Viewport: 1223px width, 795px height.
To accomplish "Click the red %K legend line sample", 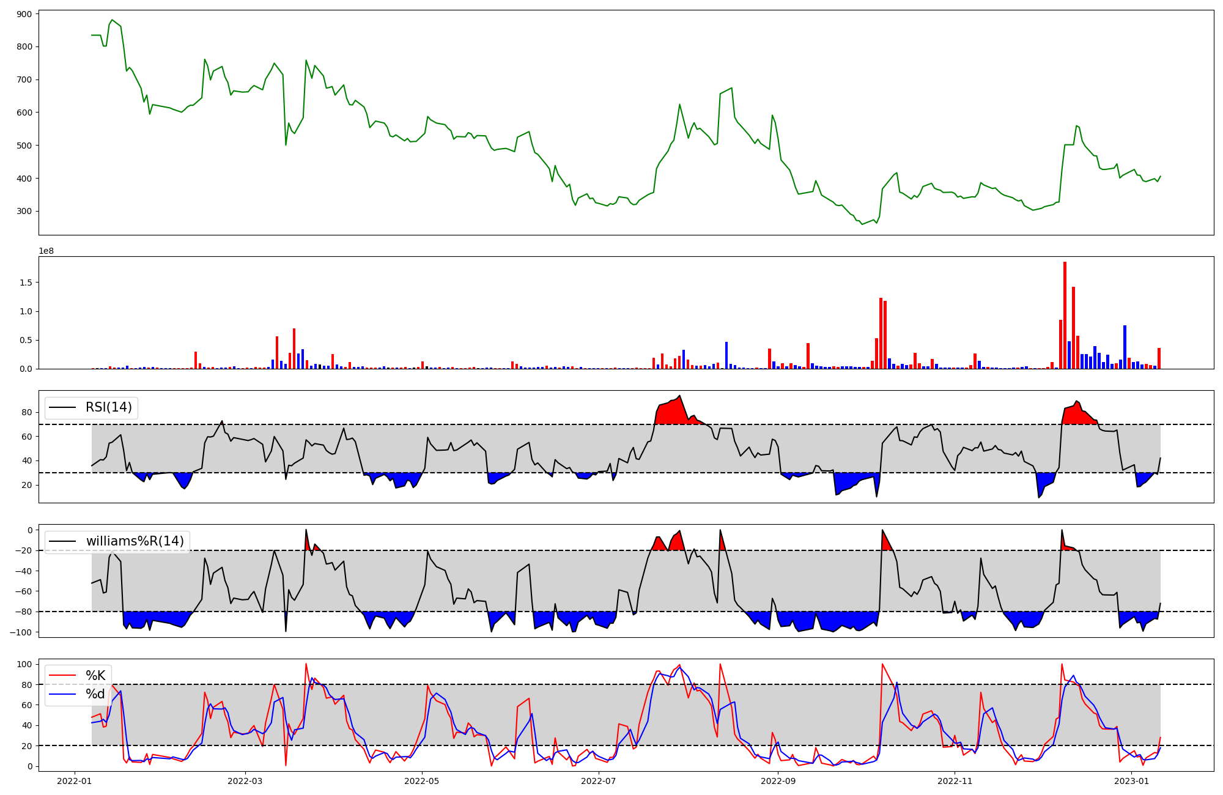I will 63,676.
